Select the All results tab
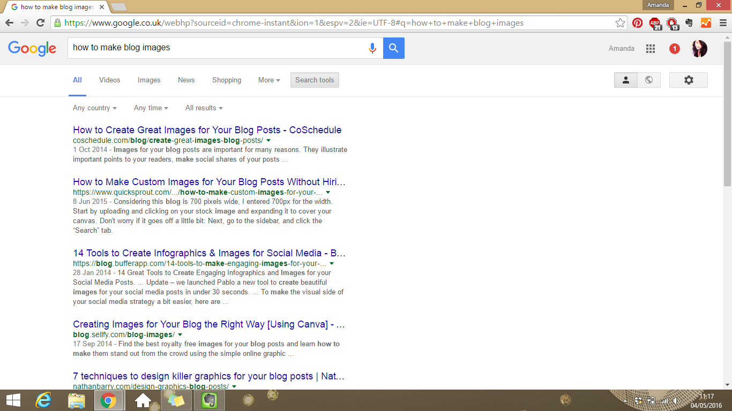 coord(77,80)
